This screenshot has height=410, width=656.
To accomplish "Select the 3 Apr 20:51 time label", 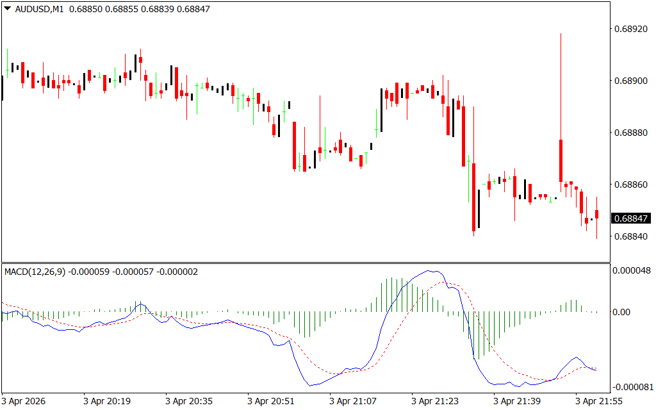I will pyautogui.click(x=271, y=401).
